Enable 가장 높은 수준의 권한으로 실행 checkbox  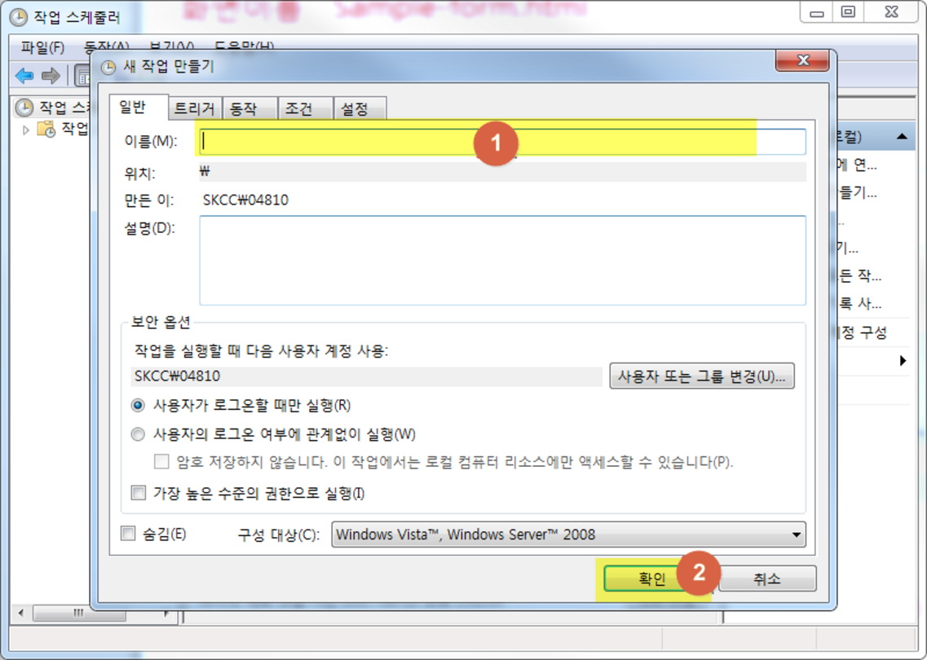138,493
